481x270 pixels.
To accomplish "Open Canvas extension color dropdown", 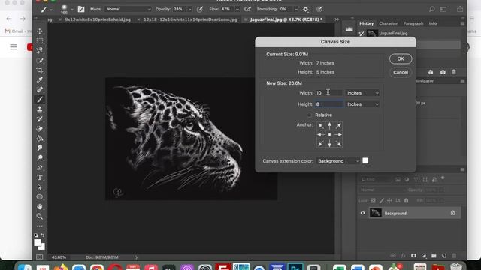I will [338, 161].
